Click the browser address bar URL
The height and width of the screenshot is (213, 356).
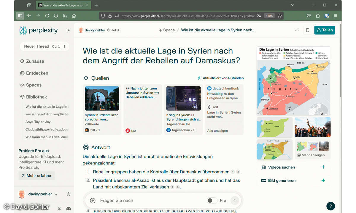(x=188, y=16)
